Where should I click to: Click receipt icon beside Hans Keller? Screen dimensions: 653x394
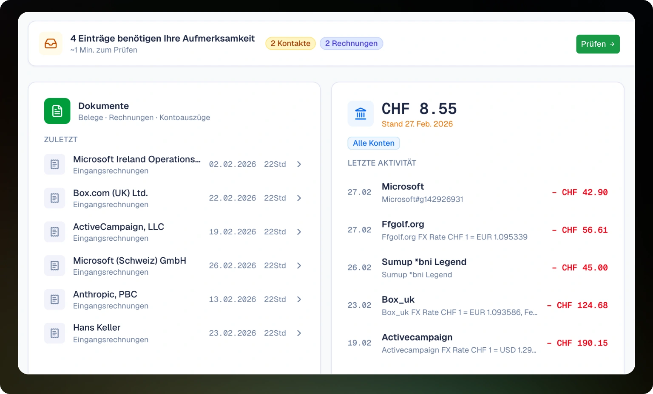point(54,333)
